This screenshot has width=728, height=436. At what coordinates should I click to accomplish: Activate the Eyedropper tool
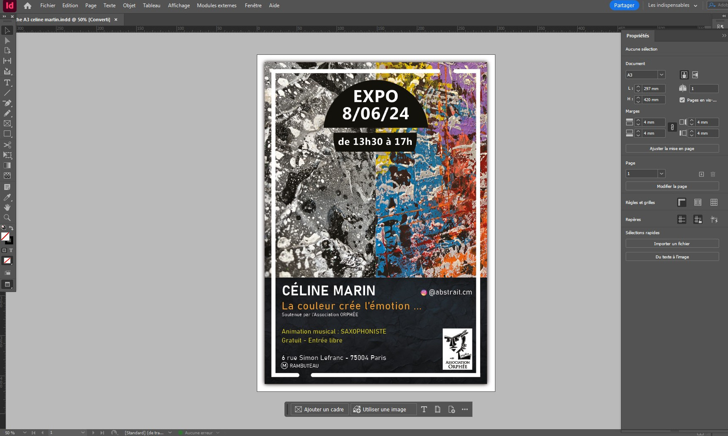point(7,198)
